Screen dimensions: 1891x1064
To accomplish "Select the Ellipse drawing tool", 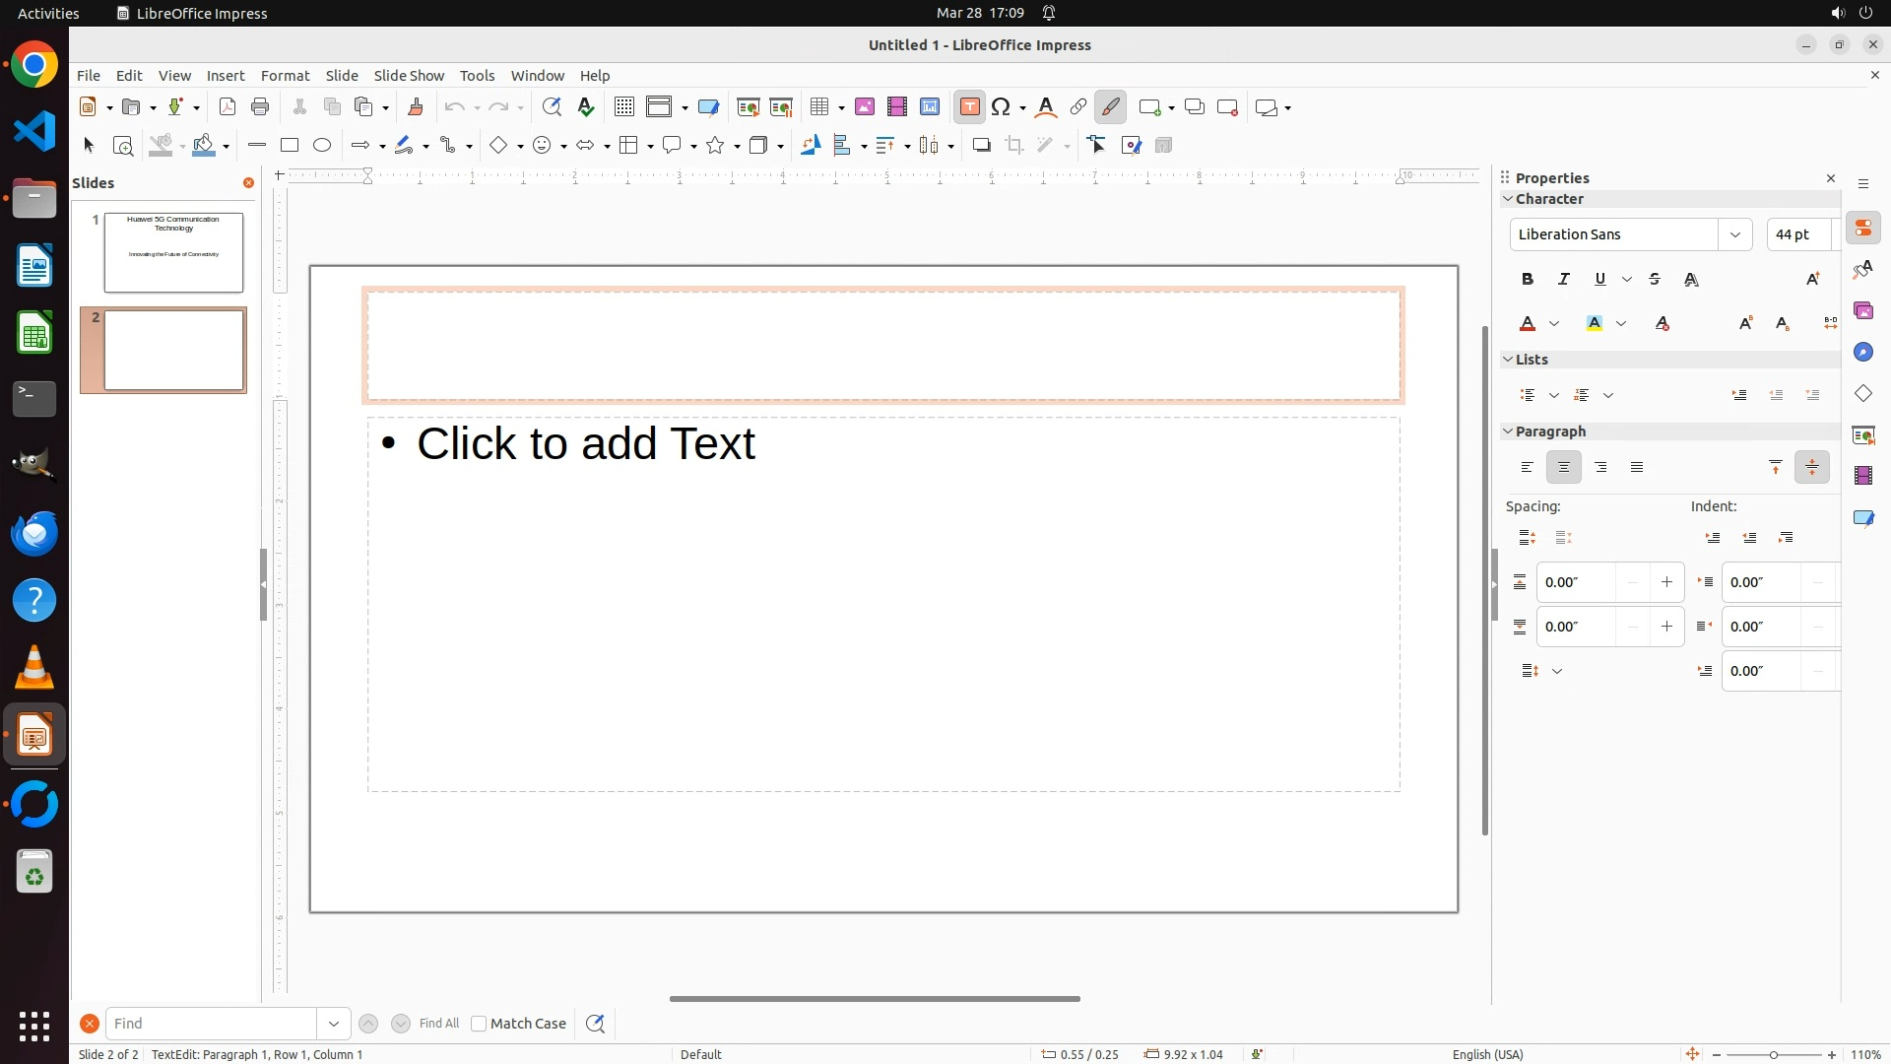I will point(322,146).
